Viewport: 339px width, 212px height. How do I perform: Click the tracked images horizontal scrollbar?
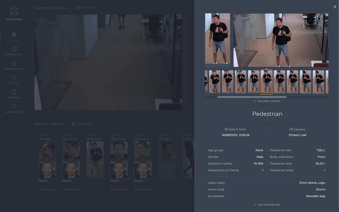tap(252, 97)
